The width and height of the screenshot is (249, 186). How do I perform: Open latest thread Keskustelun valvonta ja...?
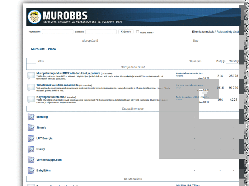(189, 73)
